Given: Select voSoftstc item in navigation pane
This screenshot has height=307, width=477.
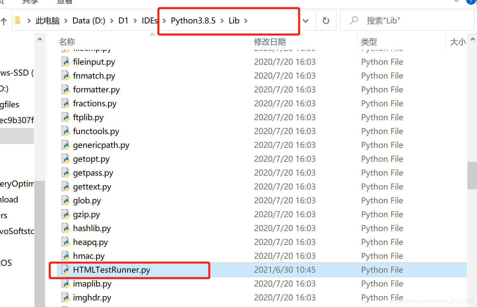Looking at the screenshot, I should click(17, 231).
